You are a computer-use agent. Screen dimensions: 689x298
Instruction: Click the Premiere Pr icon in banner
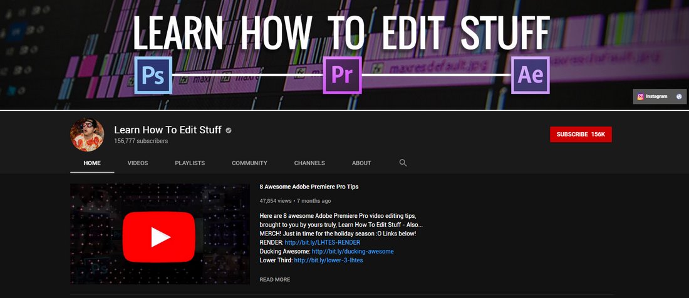tap(342, 75)
